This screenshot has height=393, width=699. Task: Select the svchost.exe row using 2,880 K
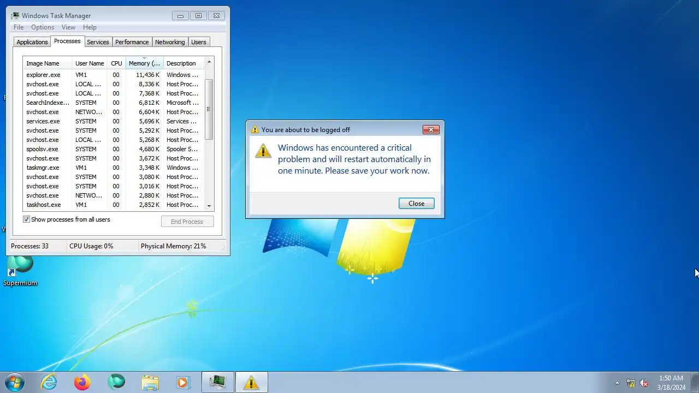pos(114,195)
